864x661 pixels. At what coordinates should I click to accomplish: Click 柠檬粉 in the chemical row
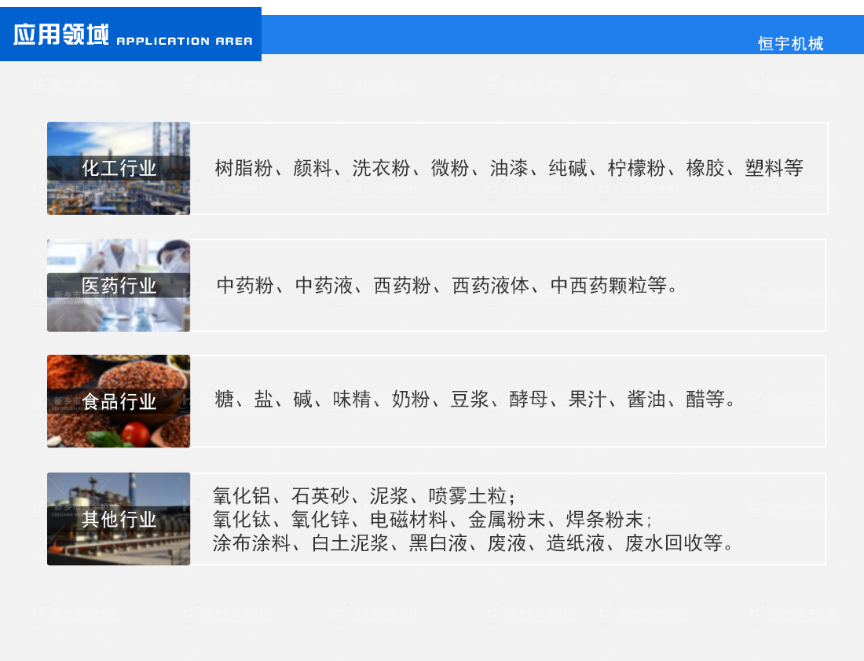pyautogui.click(x=636, y=168)
